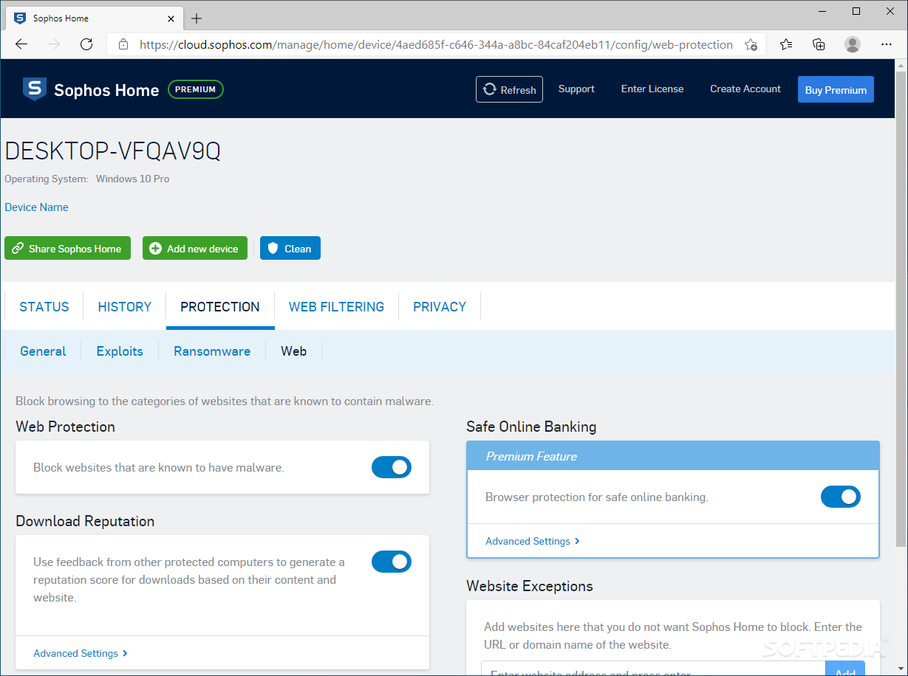This screenshot has height=676, width=908.
Task: Switch to the HISTORY tab
Action: click(x=125, y=306)
